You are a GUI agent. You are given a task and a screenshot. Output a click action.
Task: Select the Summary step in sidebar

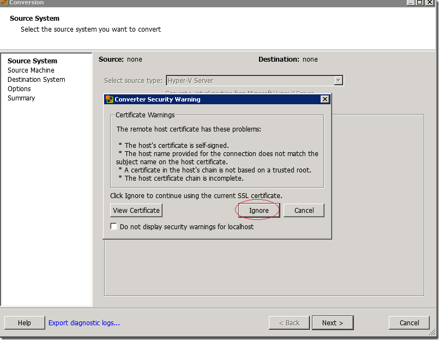(x=21, y=98)
